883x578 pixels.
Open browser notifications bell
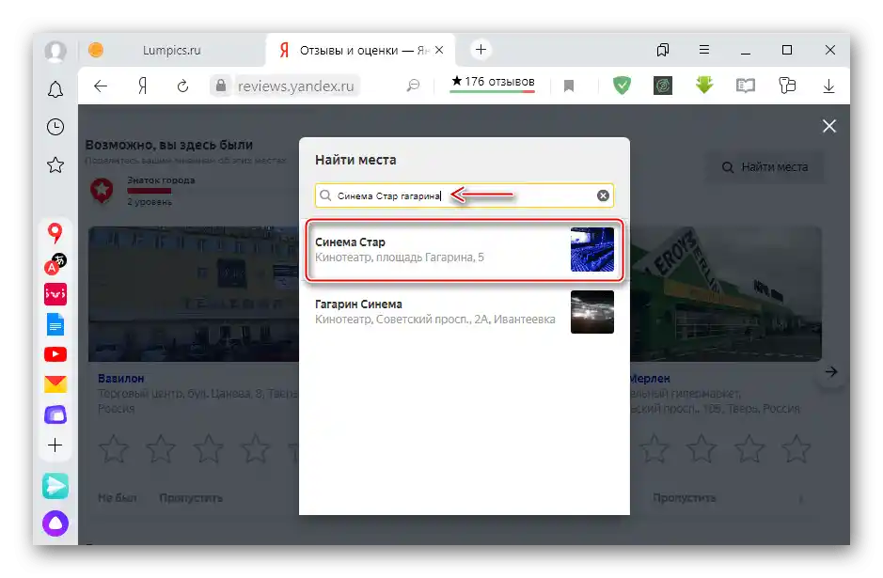pos(55,88)
